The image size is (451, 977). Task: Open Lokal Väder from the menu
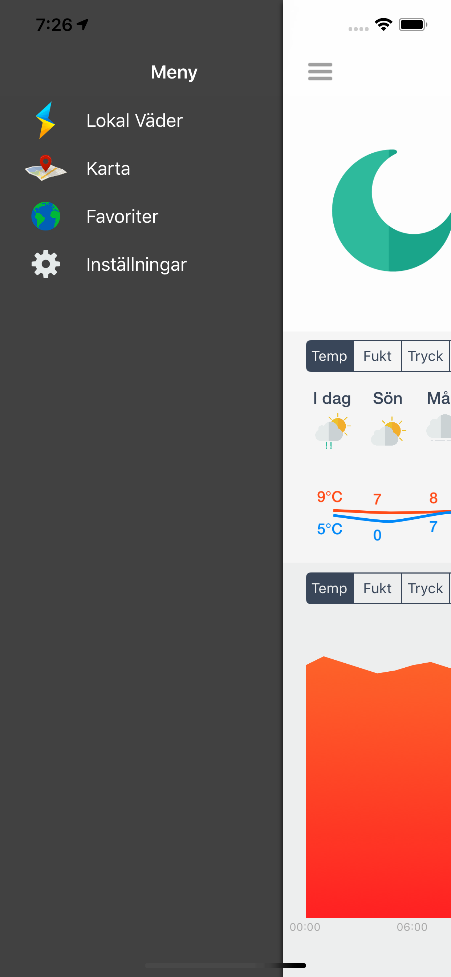[x=134, y=120]
